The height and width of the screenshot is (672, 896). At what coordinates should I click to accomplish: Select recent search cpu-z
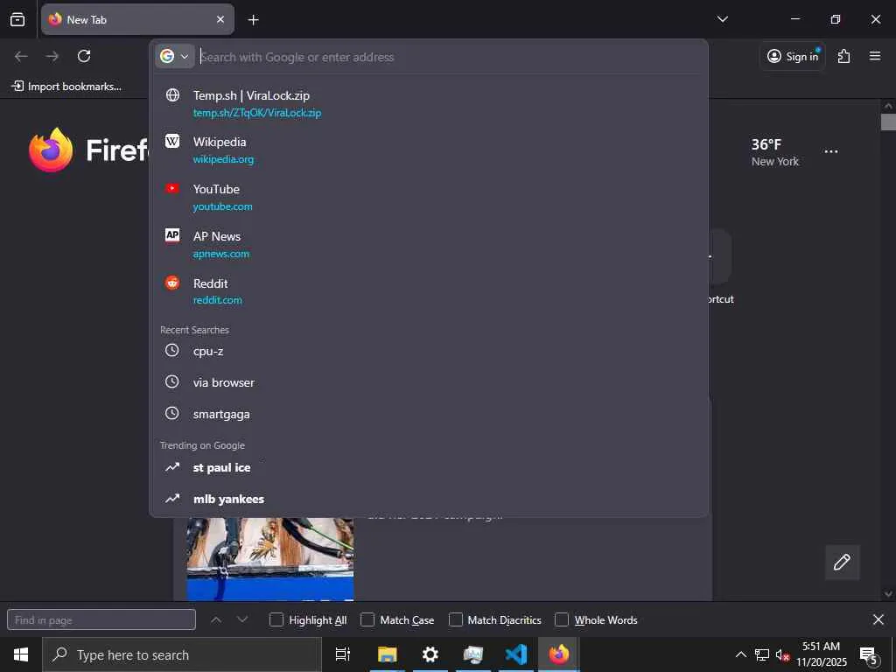pos(429,351)
